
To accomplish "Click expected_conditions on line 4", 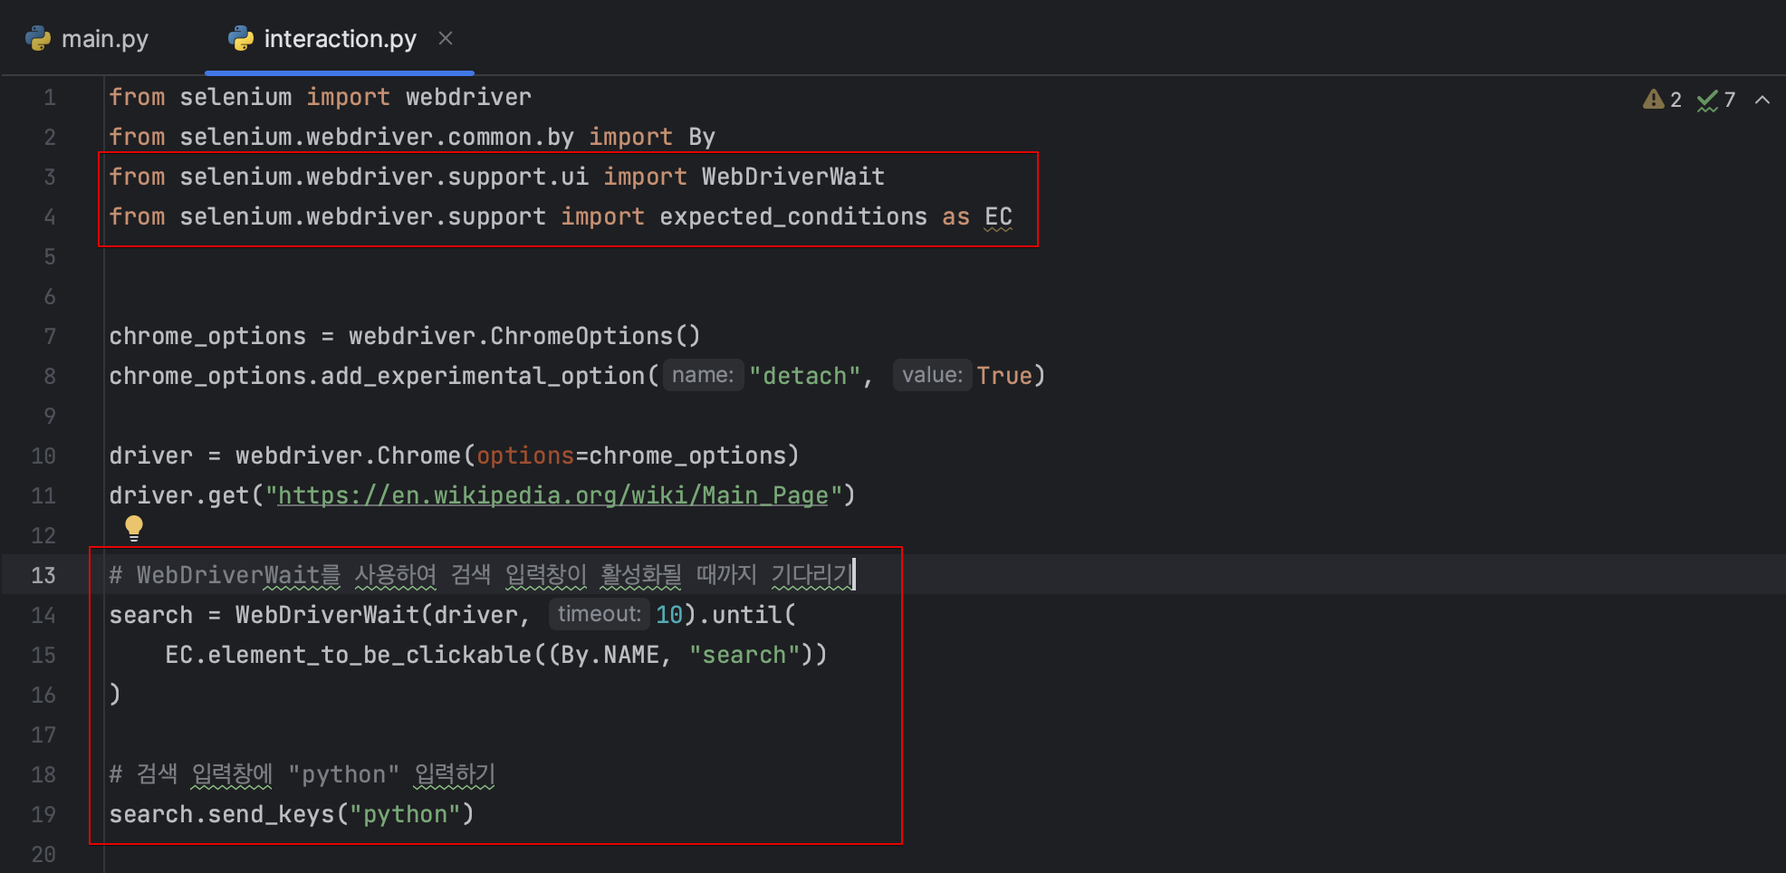I will (x=793, y=216).
